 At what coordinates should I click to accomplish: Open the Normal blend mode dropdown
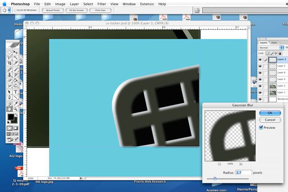point(271,48)
